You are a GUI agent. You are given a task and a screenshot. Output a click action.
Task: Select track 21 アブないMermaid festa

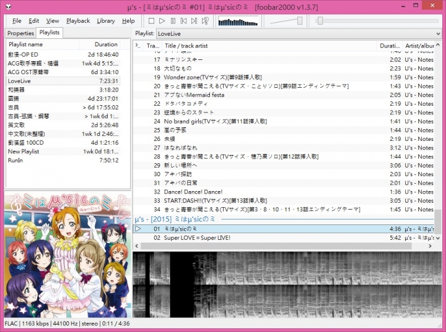tap(284, 95)
